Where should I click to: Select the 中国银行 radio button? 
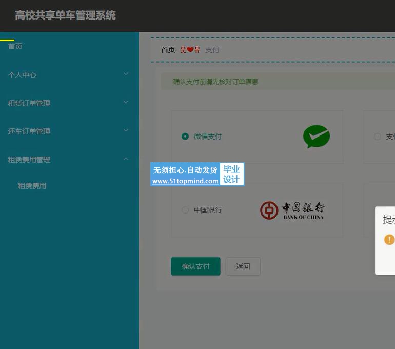[185, 210]
